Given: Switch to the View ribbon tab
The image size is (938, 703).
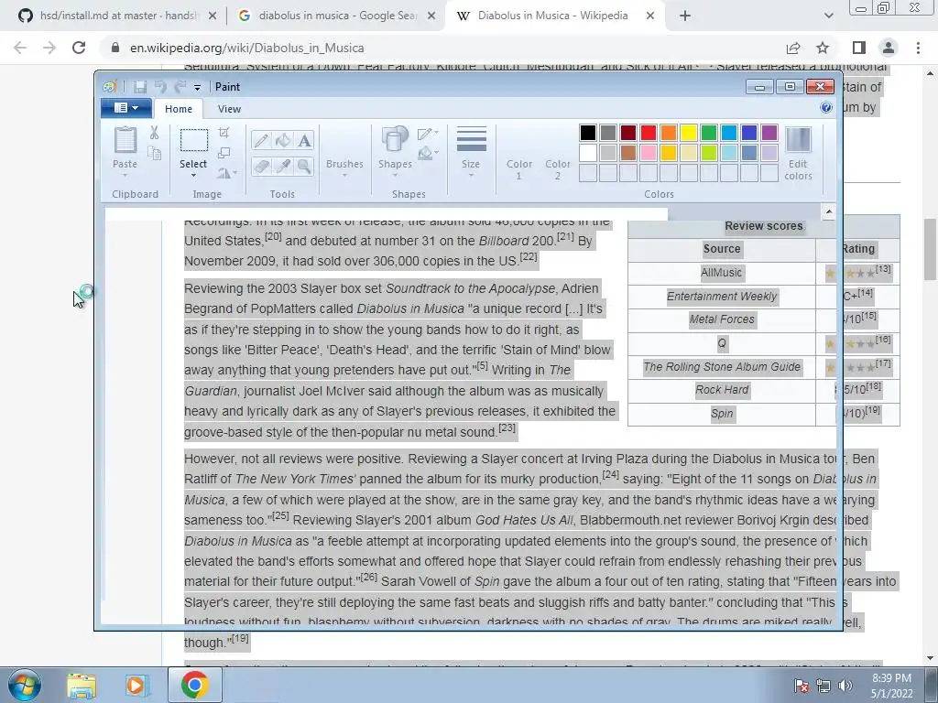Looking at the screenshot, I should click(229, 109).
